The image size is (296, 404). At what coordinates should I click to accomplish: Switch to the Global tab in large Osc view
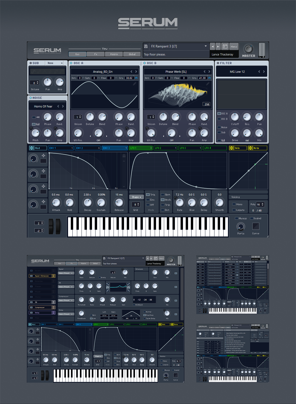(x=132, y=54)
